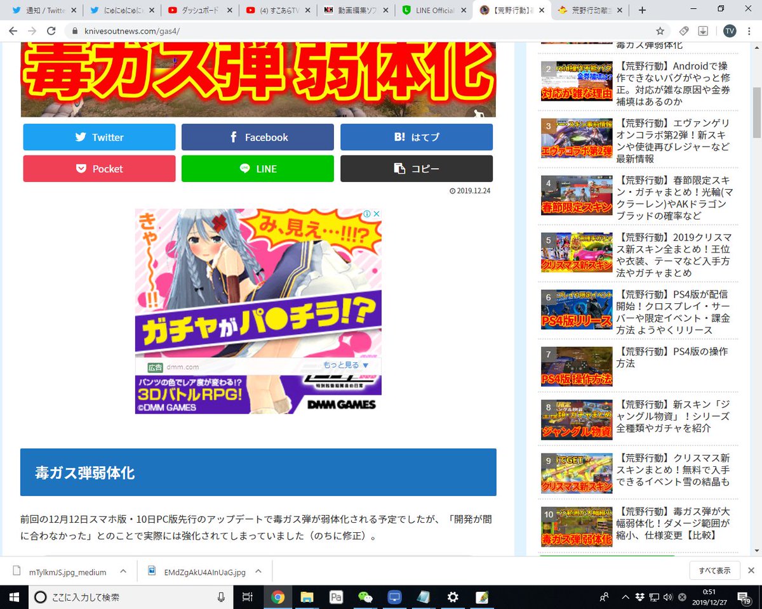Click ranking 3 エヴァコラボ第2弾 thumbnail
The width and height of the screenshot is (762, 609).
[x=577, y=138]
